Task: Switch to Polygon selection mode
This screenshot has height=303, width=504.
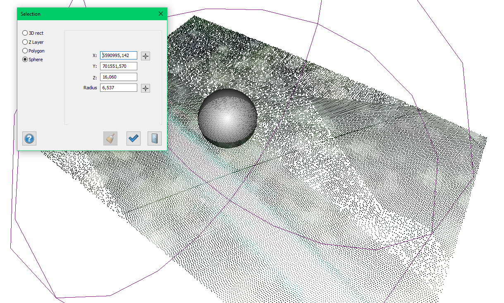Action: click(25, 51)
